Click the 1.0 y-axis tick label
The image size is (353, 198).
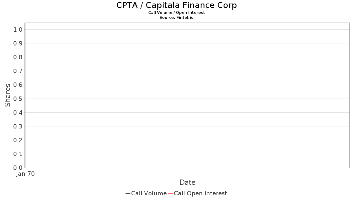coord(18,30)
